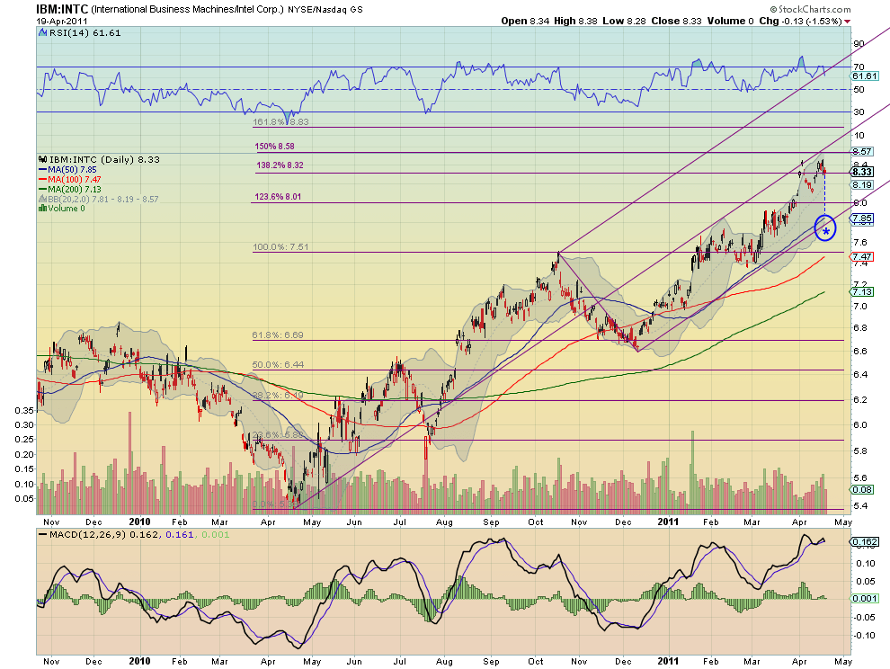The height and width of the screenshot is (669, 890).
Task: Click the bold 8.33 last-price tag on right axis
Action: click(861, 172)
